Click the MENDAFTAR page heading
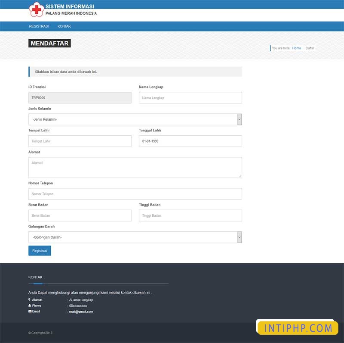 pyautogui.click(x=49, y=44)
